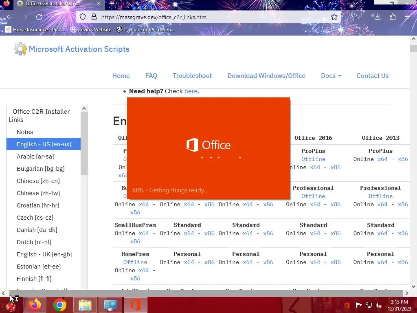Open the extensions puzzle icon

[x=393, y=17]
